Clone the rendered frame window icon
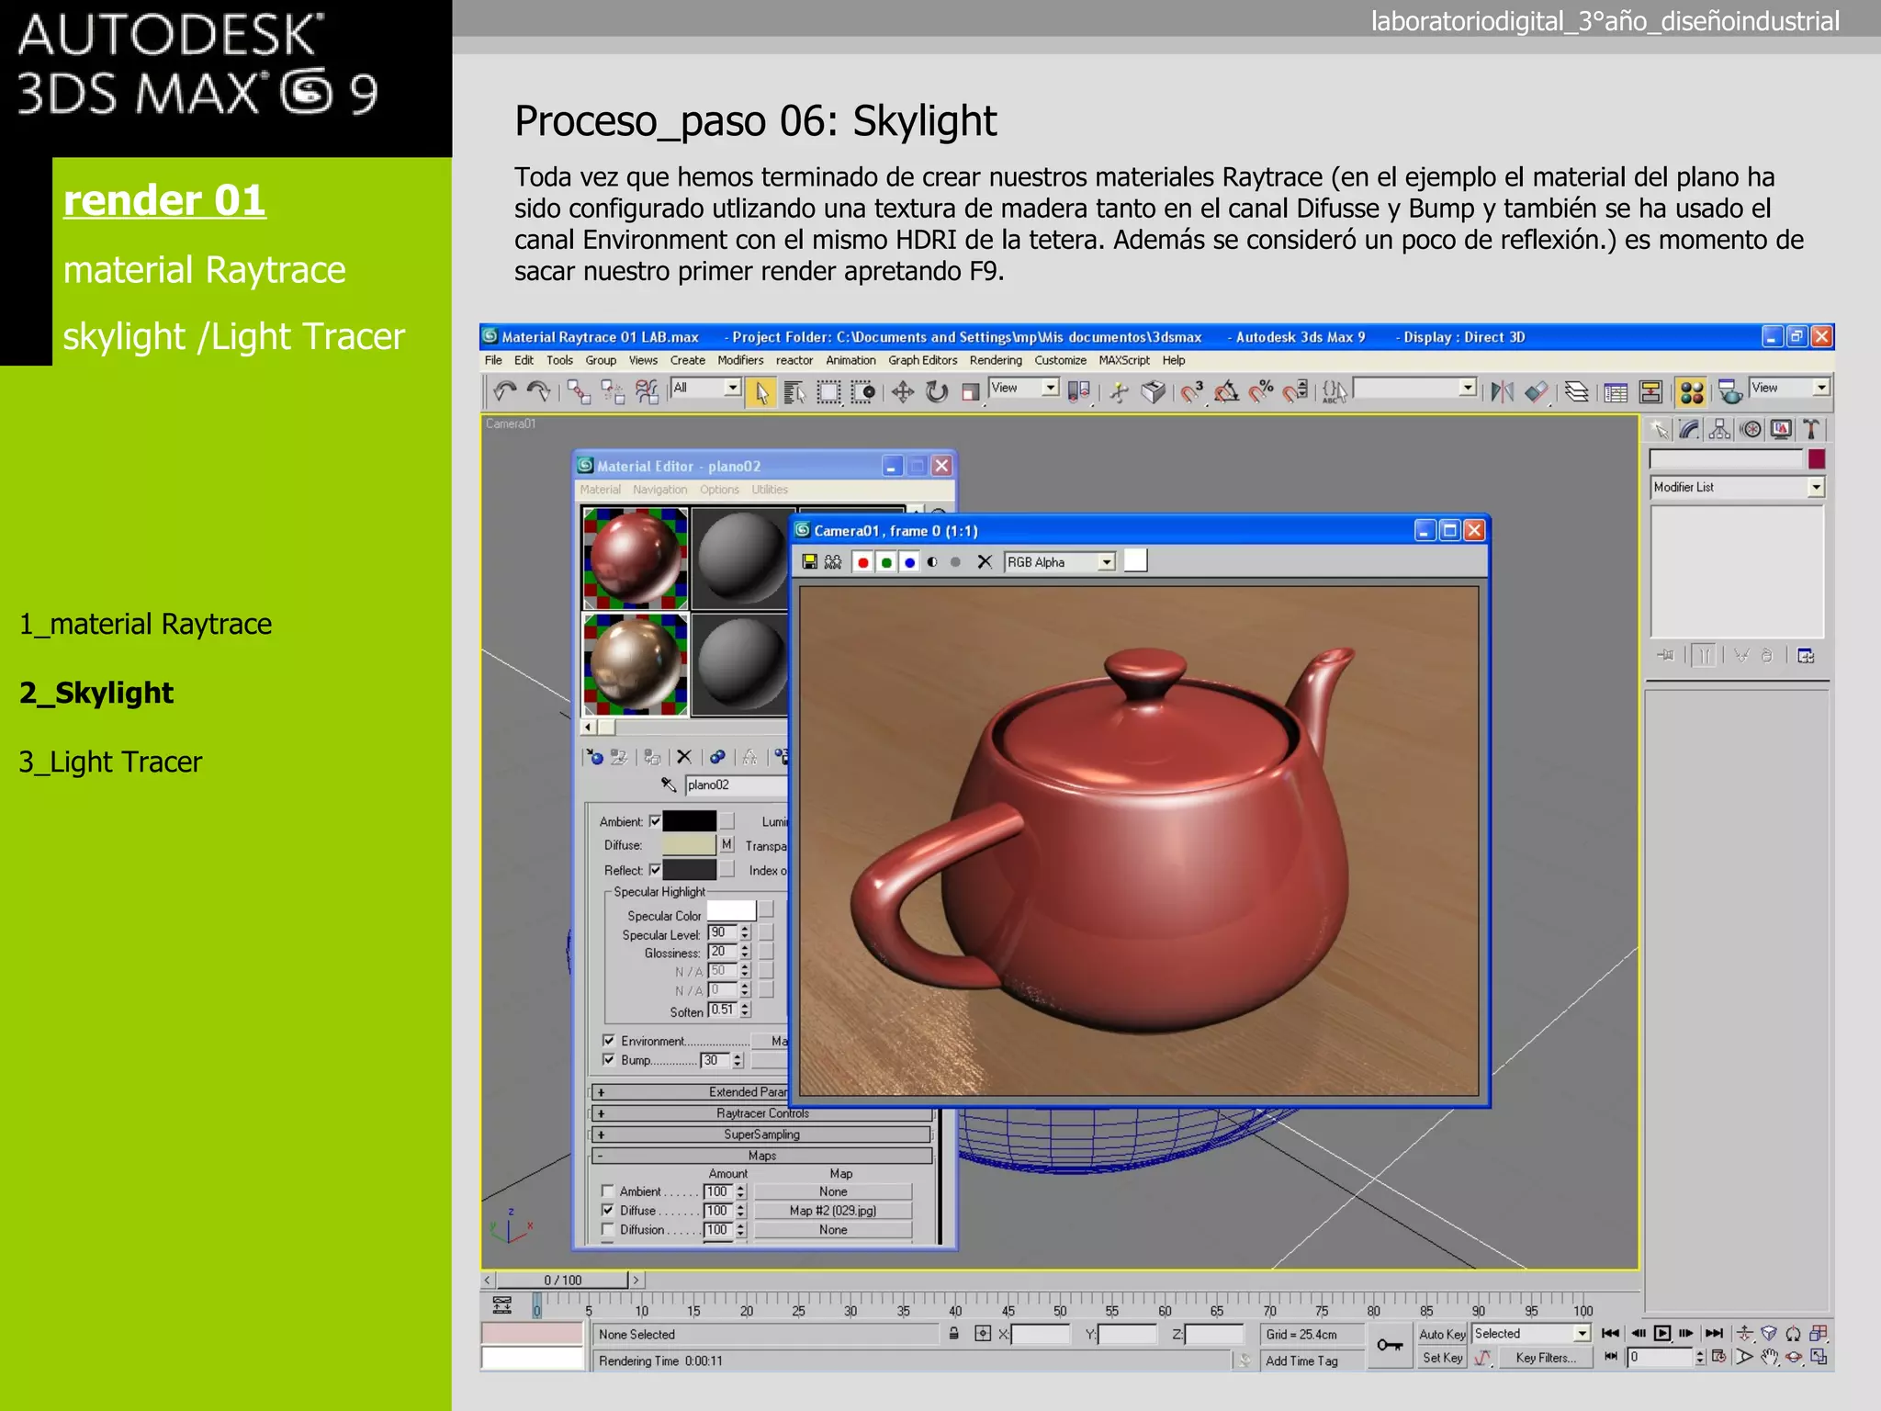 (x=833, y=561)
